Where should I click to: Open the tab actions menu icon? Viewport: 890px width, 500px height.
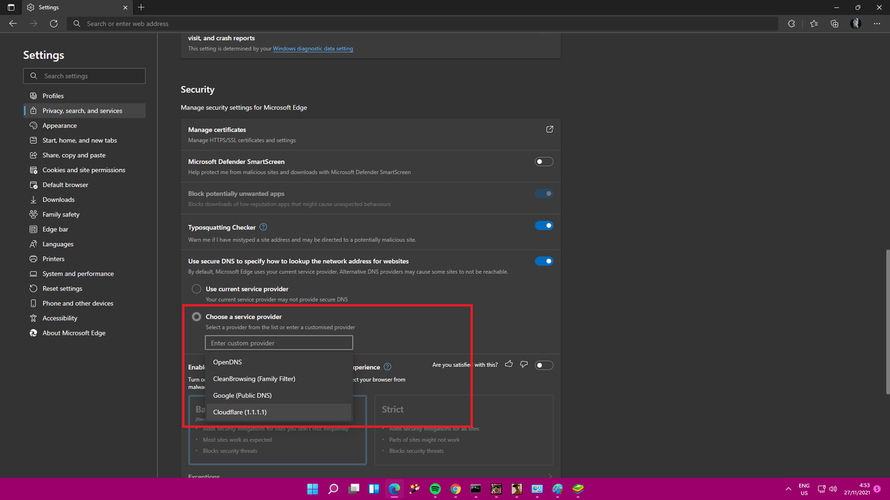pos(10,7)
